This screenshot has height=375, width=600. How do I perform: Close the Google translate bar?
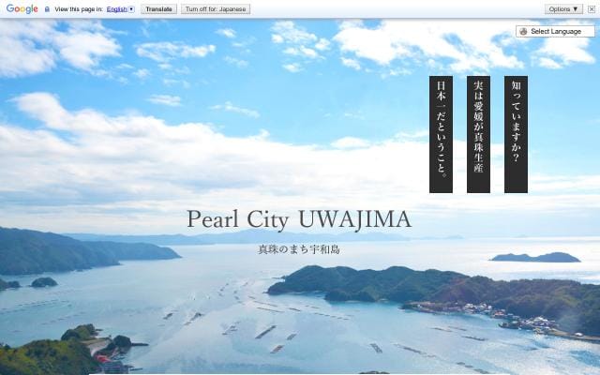pos(592,8)
